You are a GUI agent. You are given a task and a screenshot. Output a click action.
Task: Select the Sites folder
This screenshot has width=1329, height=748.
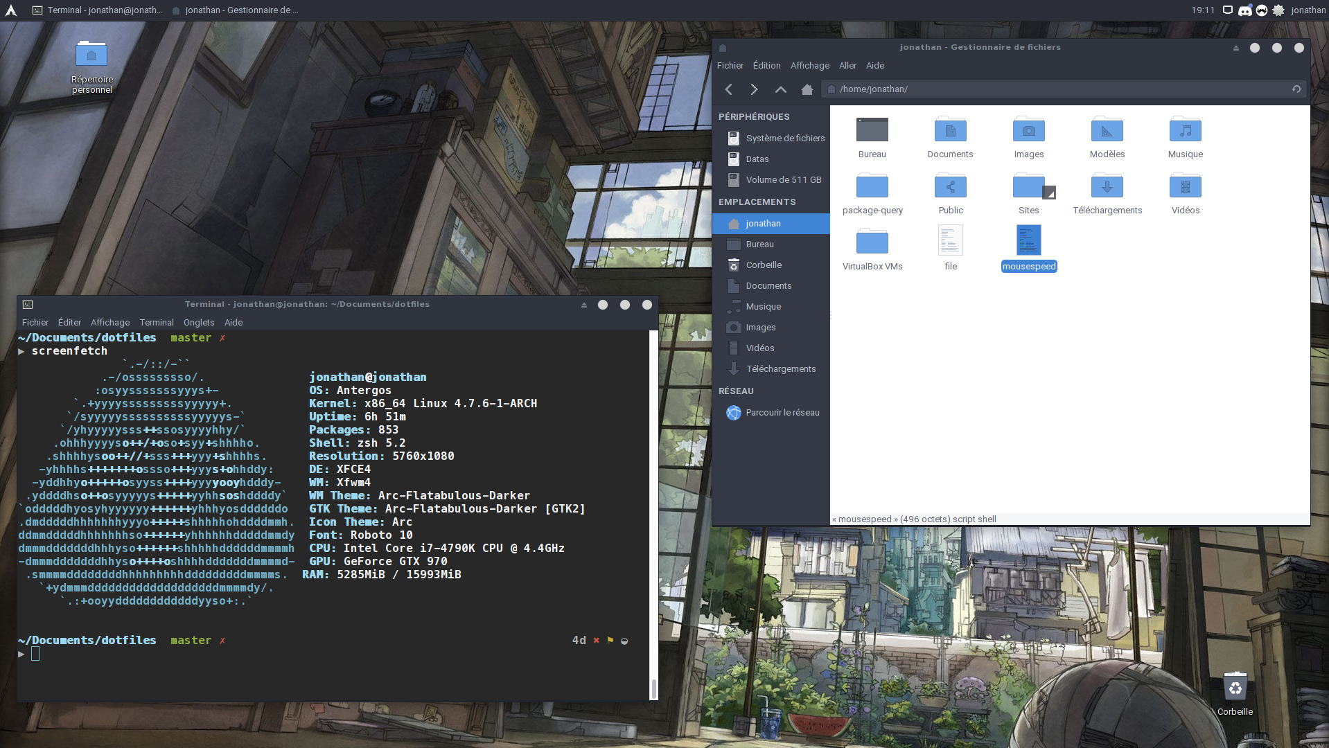point(1028,194)
